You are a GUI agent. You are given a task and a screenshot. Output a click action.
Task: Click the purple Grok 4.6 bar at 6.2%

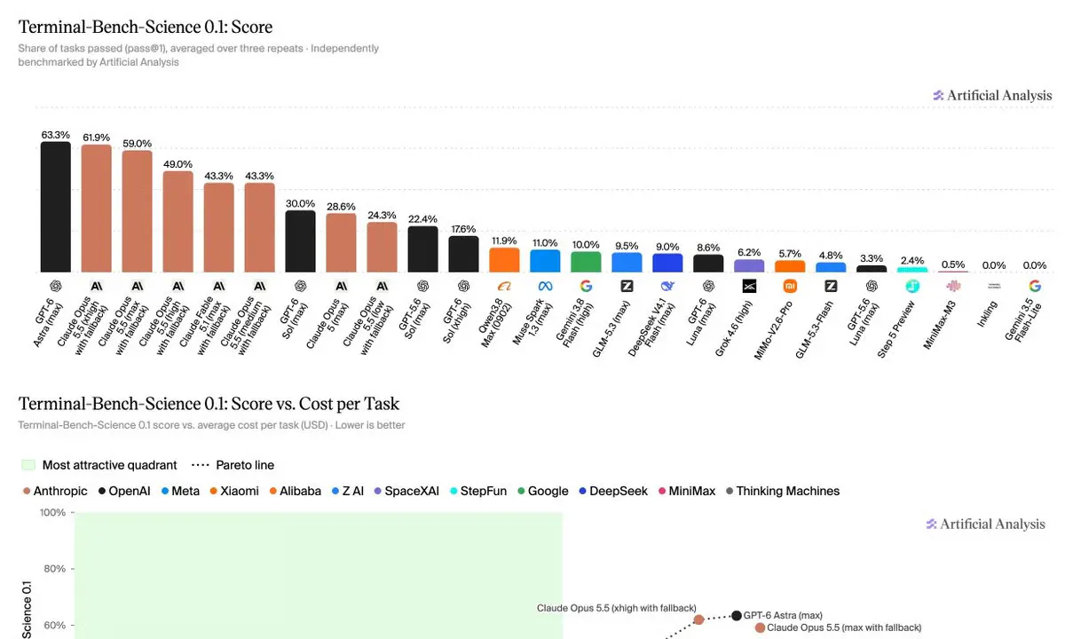click(749, 266)
